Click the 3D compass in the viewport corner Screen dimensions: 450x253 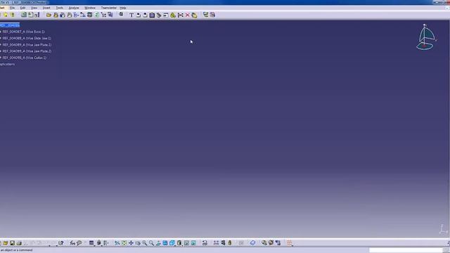tap(426, 37)
